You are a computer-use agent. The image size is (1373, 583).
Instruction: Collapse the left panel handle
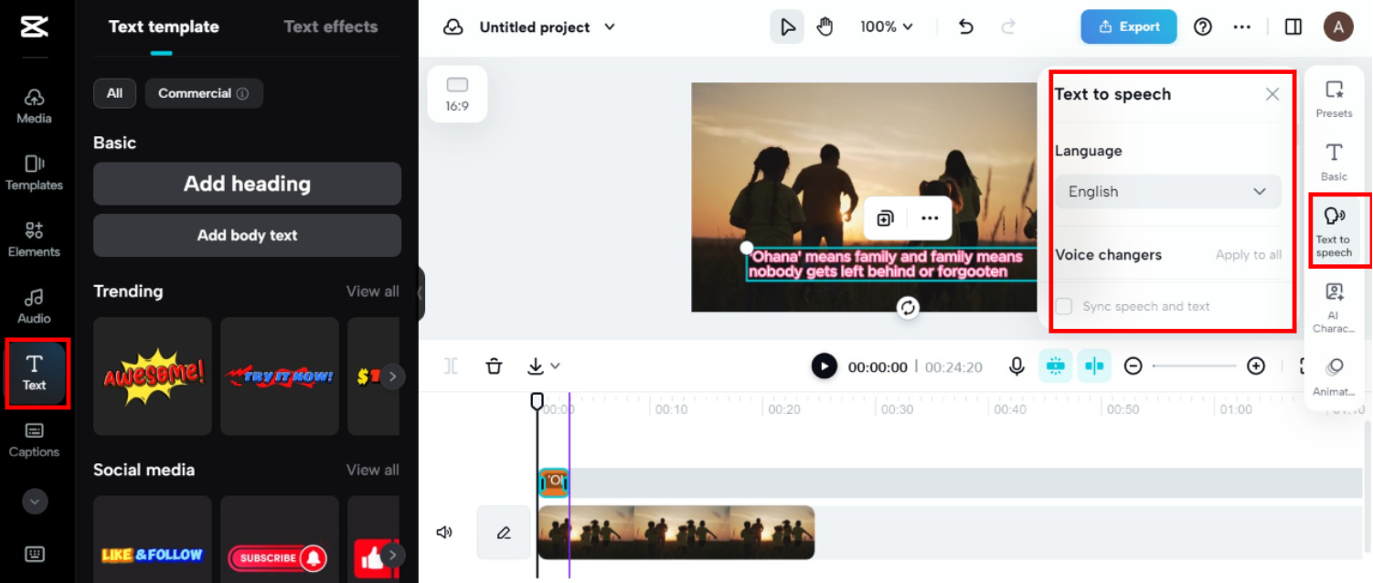[420, 293]
